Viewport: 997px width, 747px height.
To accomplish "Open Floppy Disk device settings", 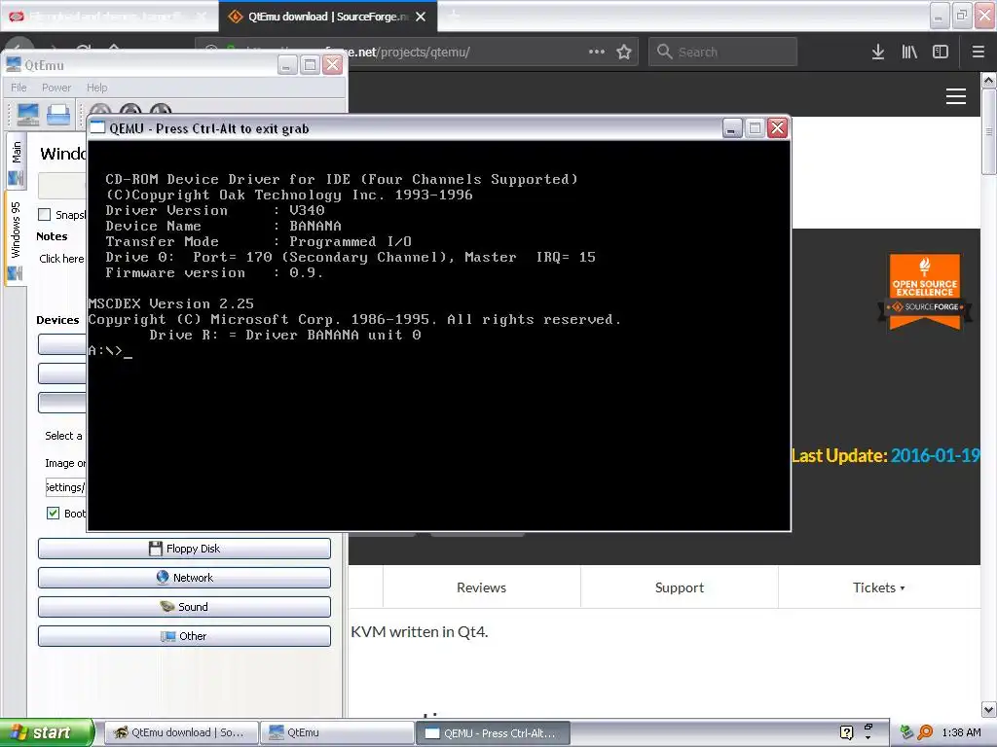I will click(184, 549).
